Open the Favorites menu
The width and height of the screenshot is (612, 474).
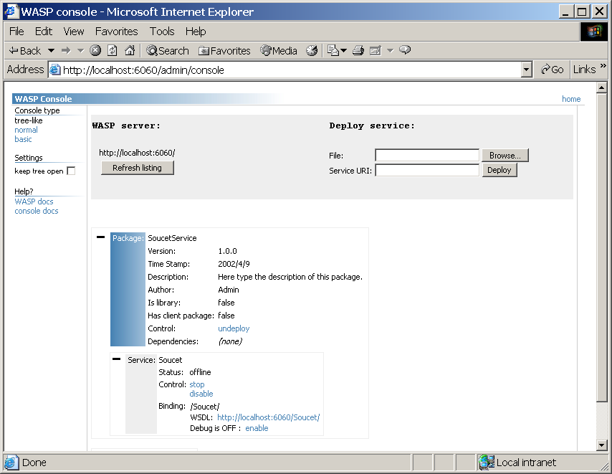(x=116, y=32)
